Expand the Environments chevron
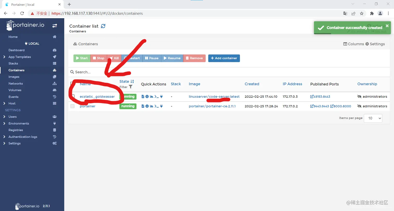 pyautogui.click(x=4, y=124)
